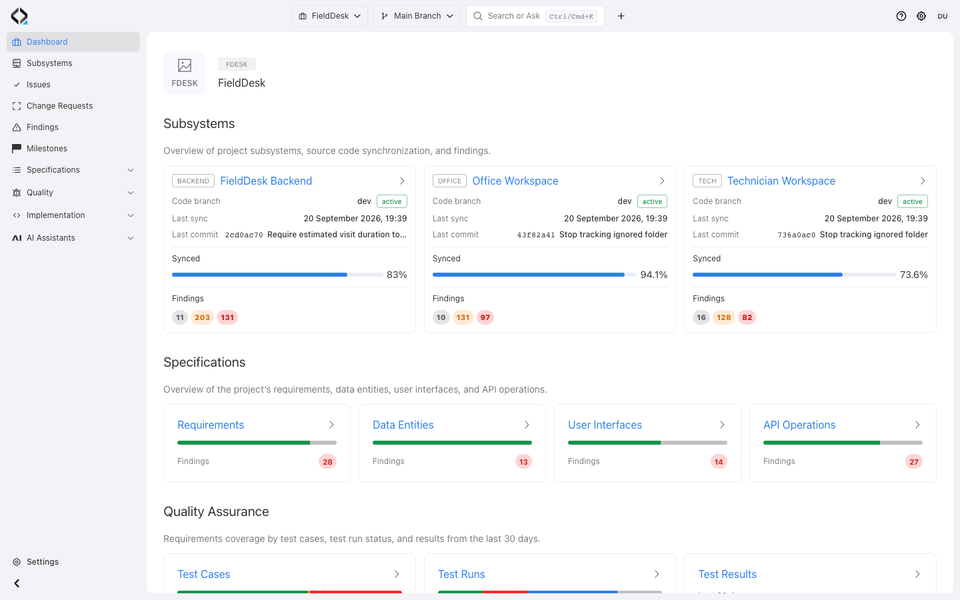Screen dimensions: 960x600
Task: Open the DU user avatar menu
Action: tap(943, 16)
